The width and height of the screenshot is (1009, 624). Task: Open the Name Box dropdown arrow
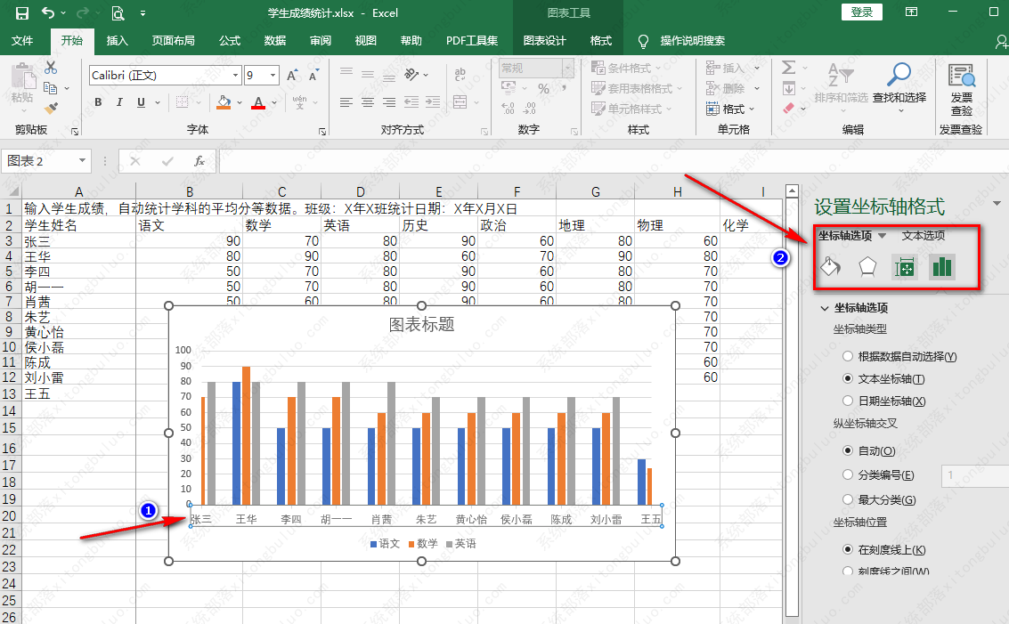pos(82,160)
